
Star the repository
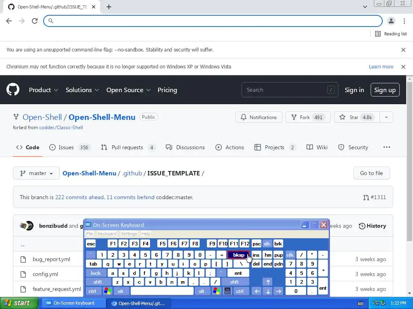357,117
